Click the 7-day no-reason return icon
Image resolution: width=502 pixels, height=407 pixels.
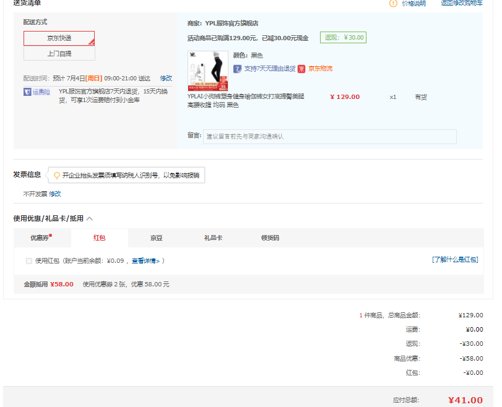237,69
